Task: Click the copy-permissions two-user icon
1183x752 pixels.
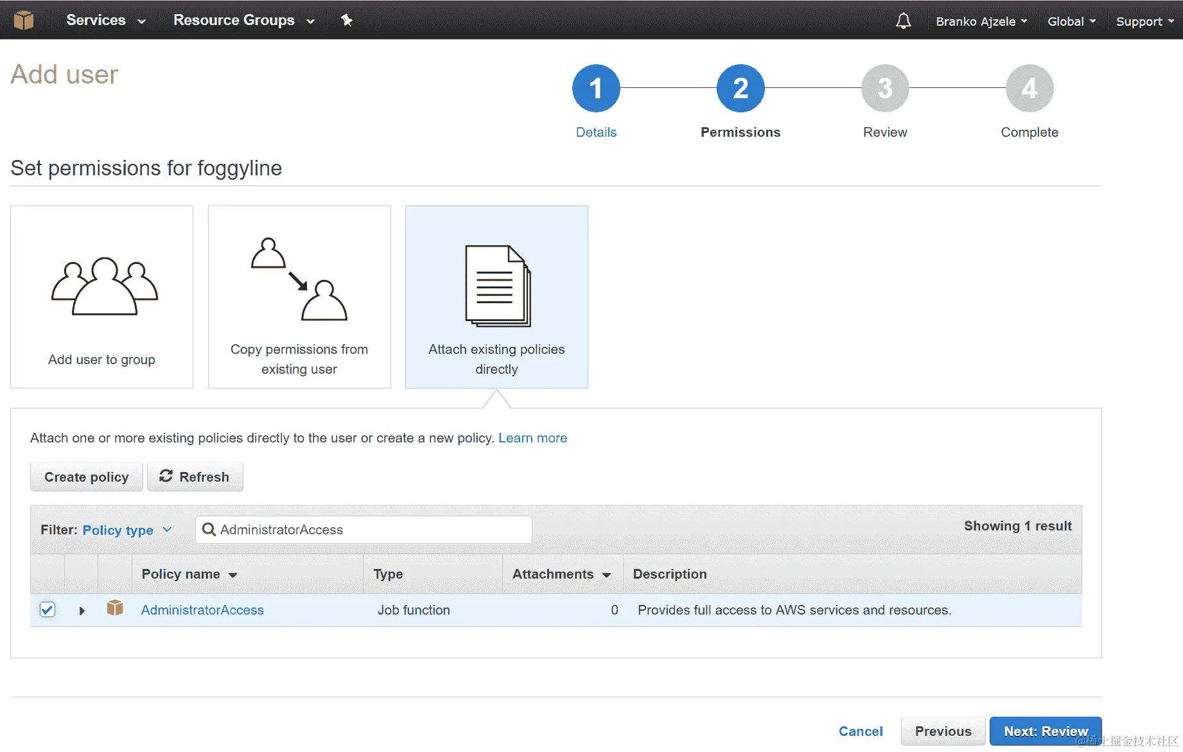Action: 299,279
